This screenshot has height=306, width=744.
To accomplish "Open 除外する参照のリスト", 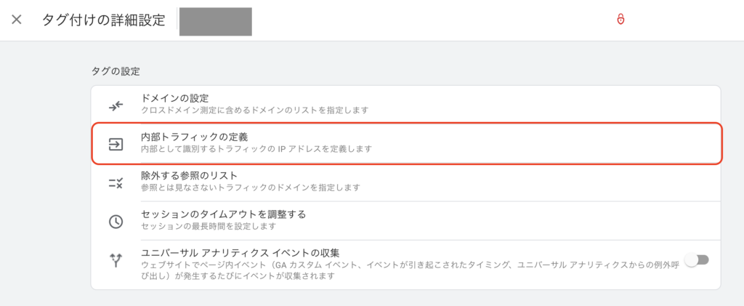I will tap(190, 175).
